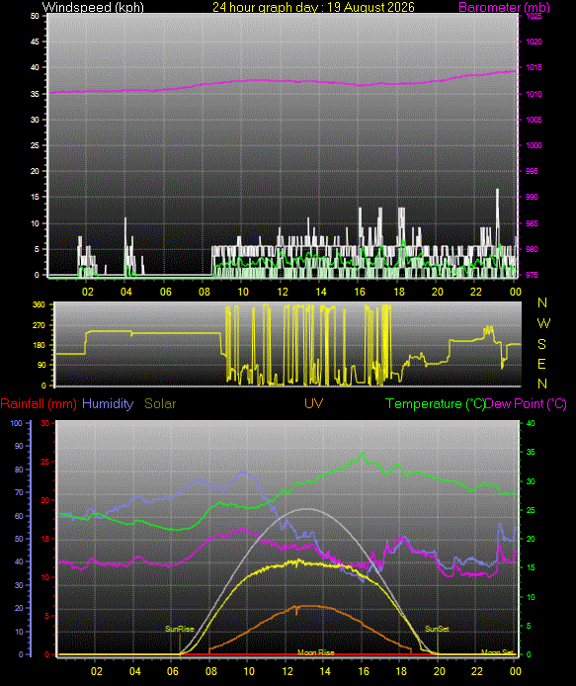The height and width of the screenshot is (686, 576).
Task: Click the W wind direction label
Action: [x=542, y=323]
